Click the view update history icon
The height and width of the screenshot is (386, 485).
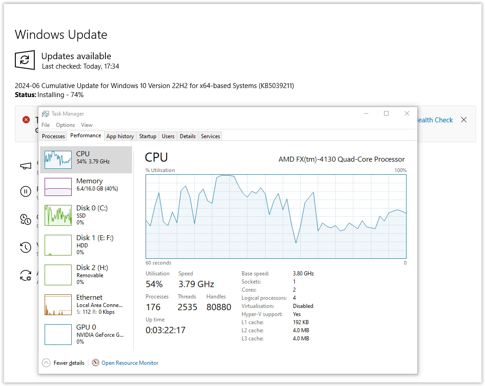click(26, 247)
